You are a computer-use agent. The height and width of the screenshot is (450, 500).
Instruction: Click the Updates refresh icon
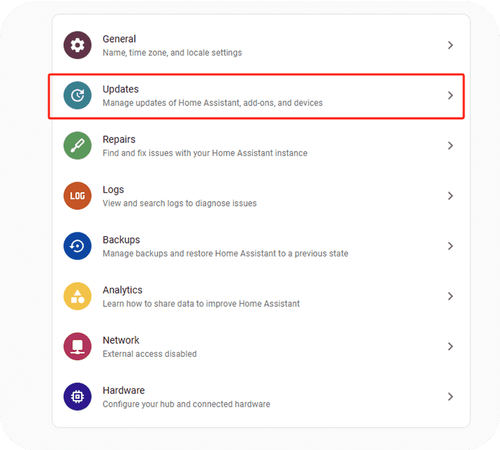[x=77, y=96]
